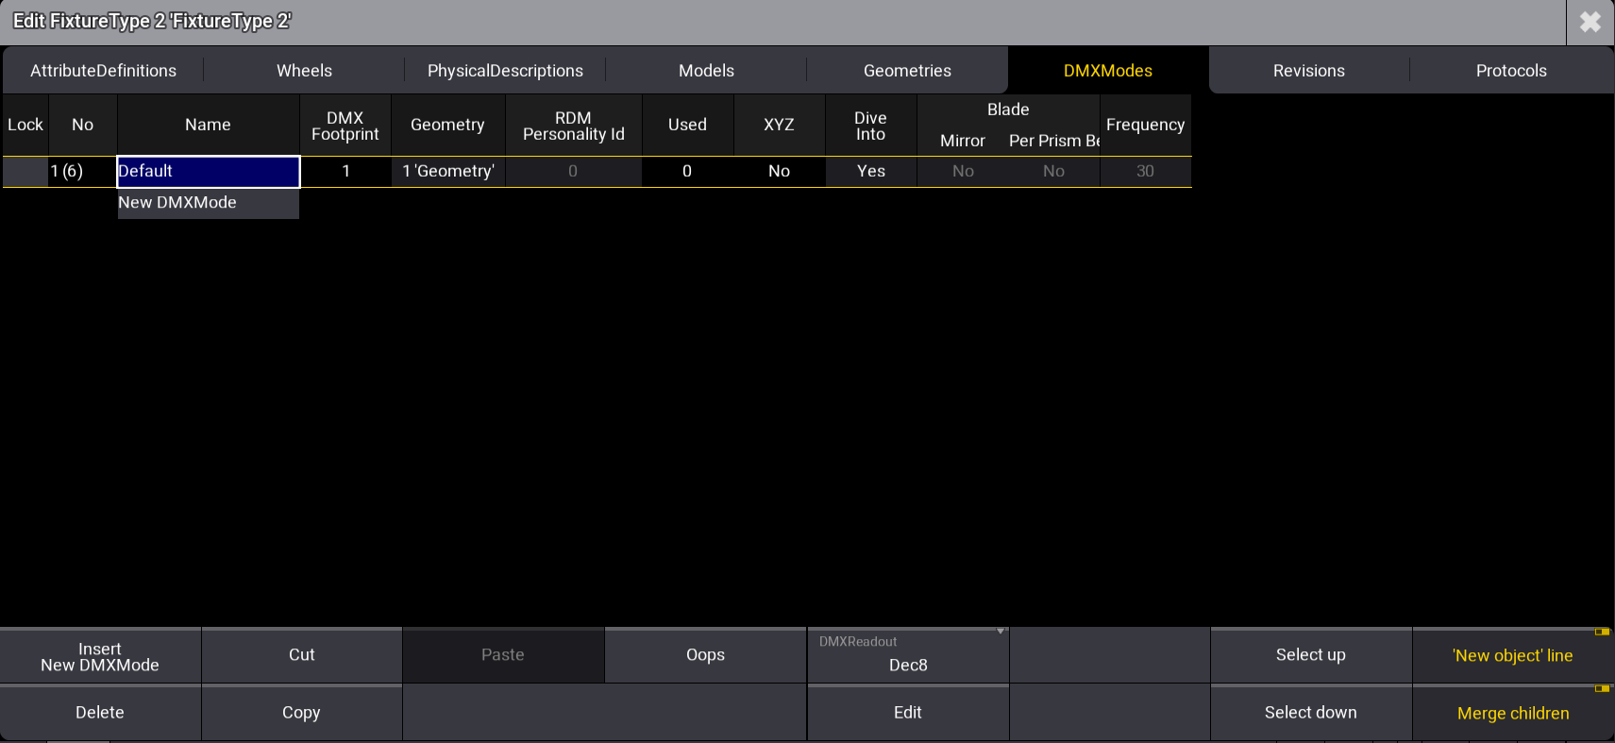The width and height of the screenshot is (1615, 743).
Task: Toggle the Merge children option
Action: 1512,713
